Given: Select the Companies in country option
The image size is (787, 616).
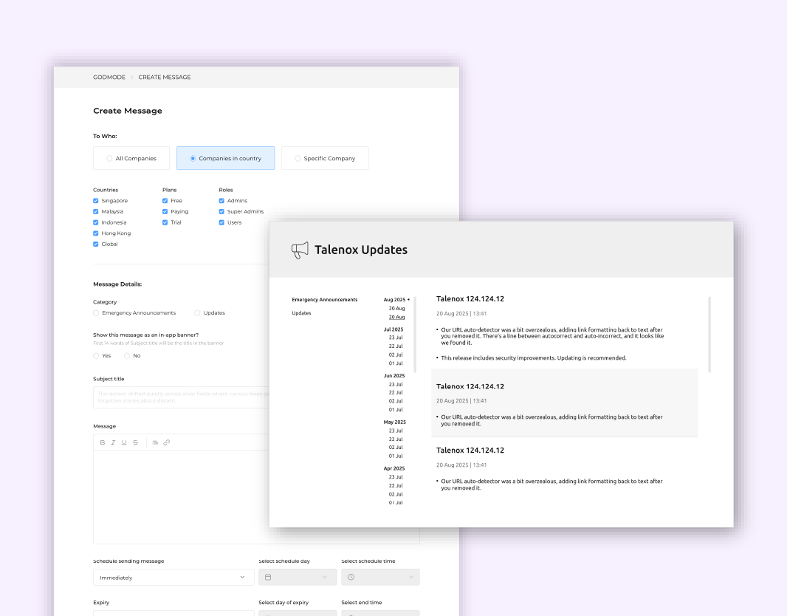Looking at the screenshot, I should 225,158.
